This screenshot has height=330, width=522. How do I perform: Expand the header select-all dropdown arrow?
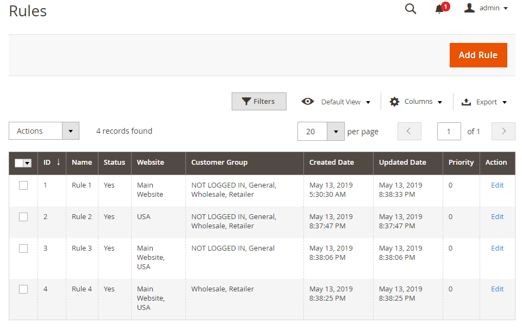click(x=27, y=163)
